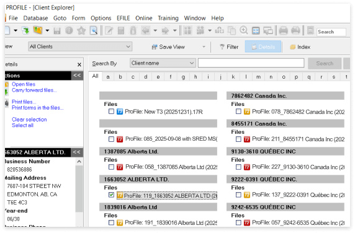Open dropdown arrow beside new file icon
The width and height of the screenshot is (355, 233).
(x=16, y=30)
